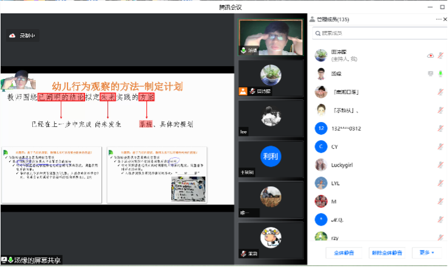The image size is (448, 267).
Task: Select the top speaker's camera video thumbnail
Action: tap(270, 38)
